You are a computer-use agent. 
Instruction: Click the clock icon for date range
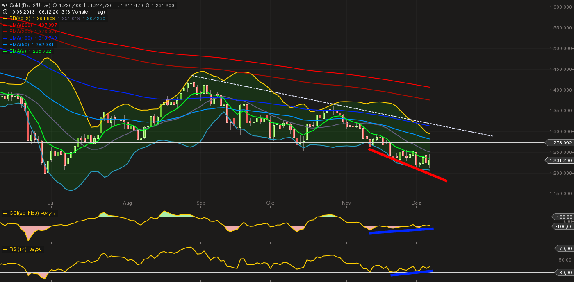point(5,12)
